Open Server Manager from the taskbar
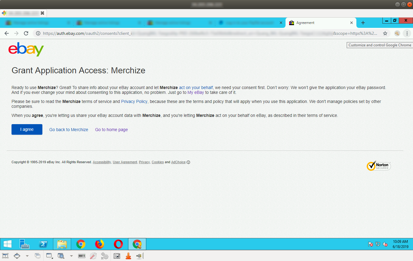413x261 pixels. (24, 244)
